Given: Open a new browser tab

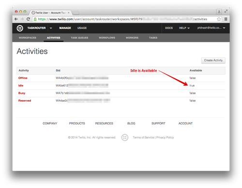Looking at the screenshot, I should [x=76, y=13].
